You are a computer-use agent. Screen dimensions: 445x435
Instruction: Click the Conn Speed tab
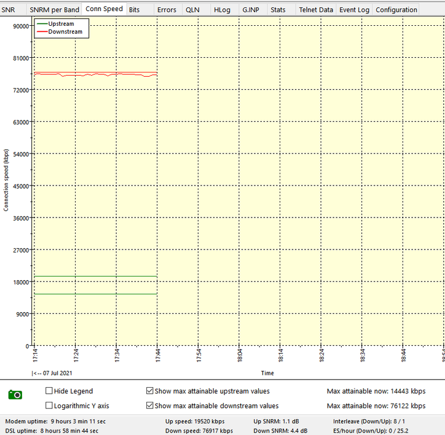point(104,9)
